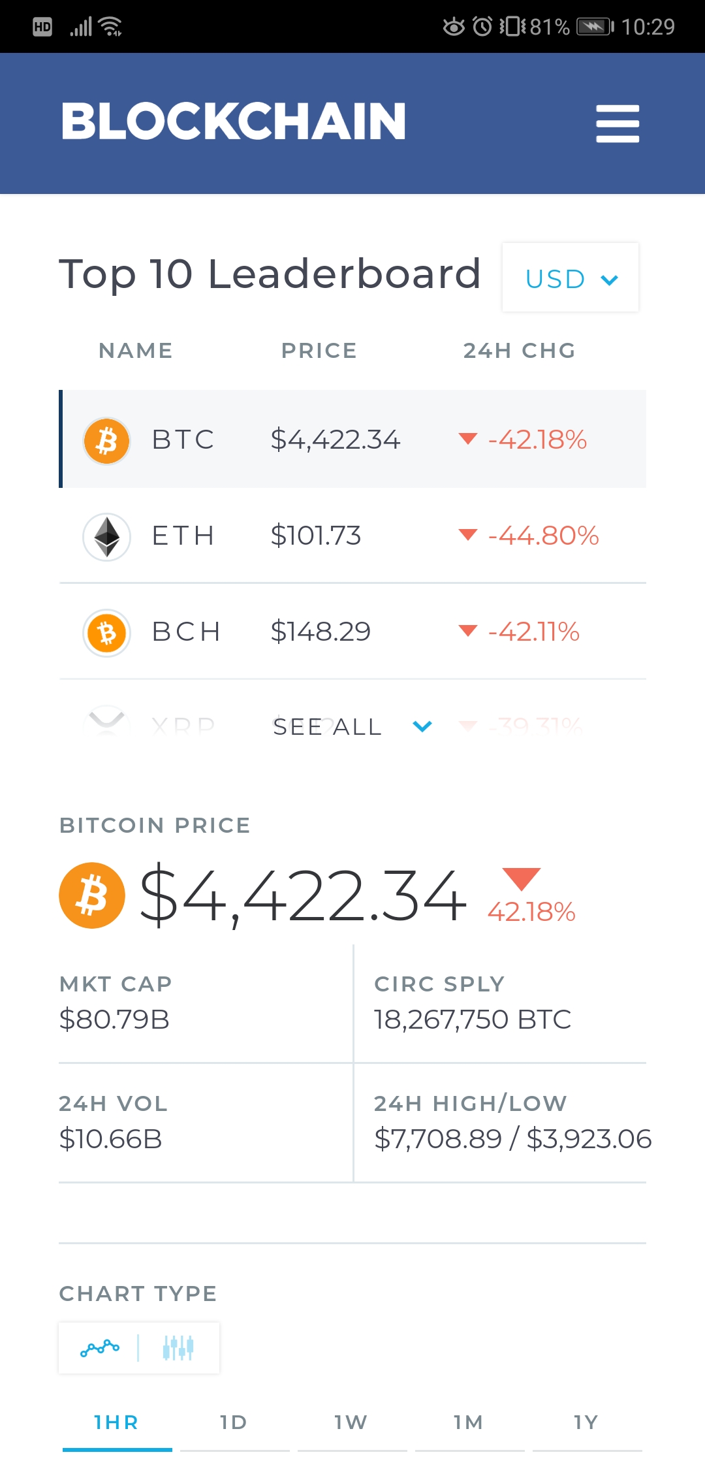Click chevron next to SEE ALL
The height and width of the screenshot is (1463, 705).
coord(422,726)
